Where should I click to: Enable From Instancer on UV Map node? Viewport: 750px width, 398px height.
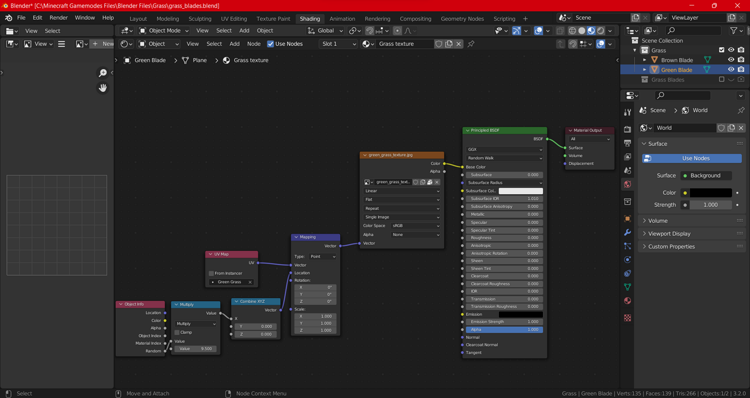[211, 273]
